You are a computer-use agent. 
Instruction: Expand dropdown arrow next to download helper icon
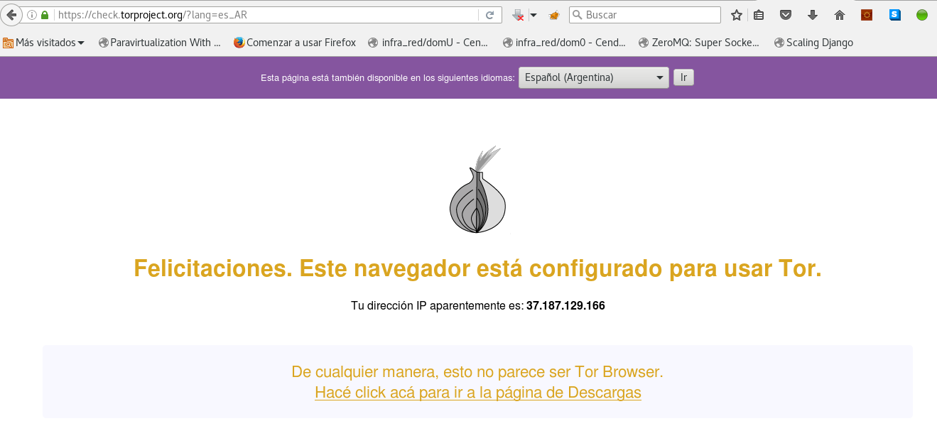pyautogui.click(x=534, y=15)
